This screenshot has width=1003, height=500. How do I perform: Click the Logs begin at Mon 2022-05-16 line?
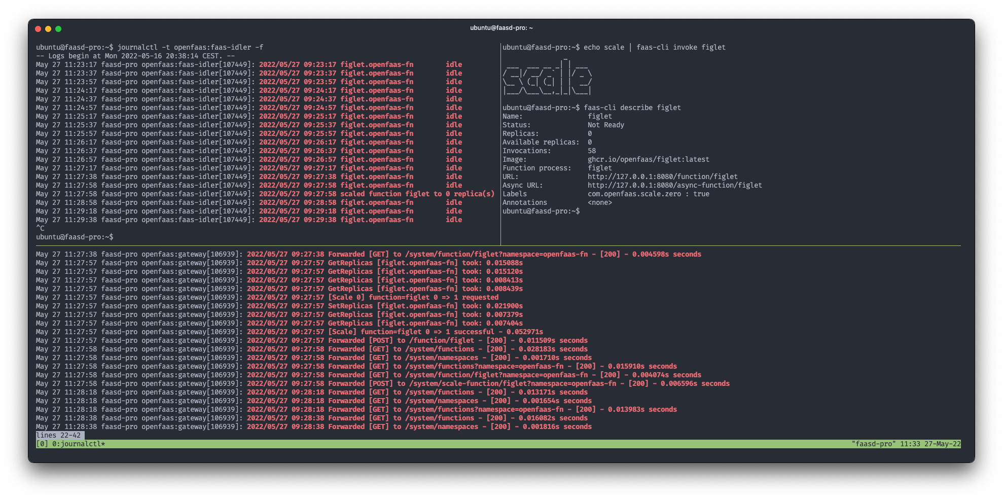point(135,56)
